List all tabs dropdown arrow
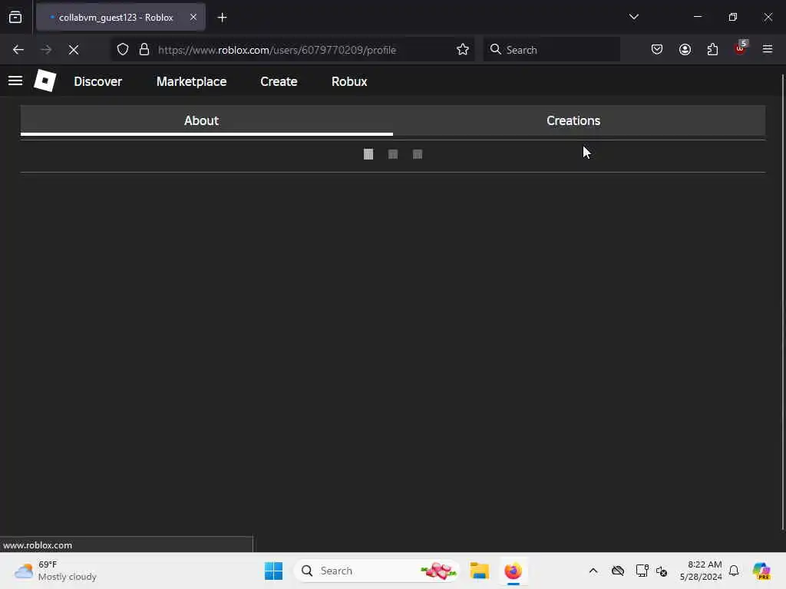786x589 pixels. pyautogui.click(x=633, y=17)
